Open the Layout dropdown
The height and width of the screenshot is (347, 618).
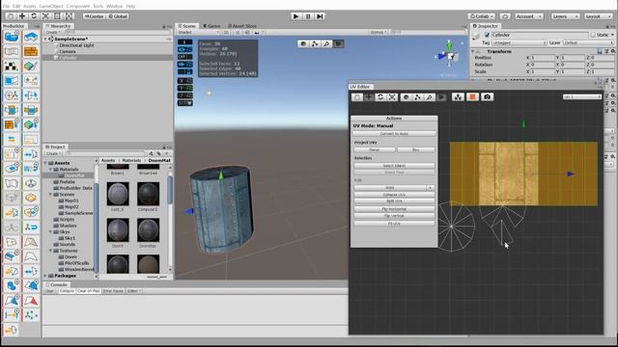598,16
